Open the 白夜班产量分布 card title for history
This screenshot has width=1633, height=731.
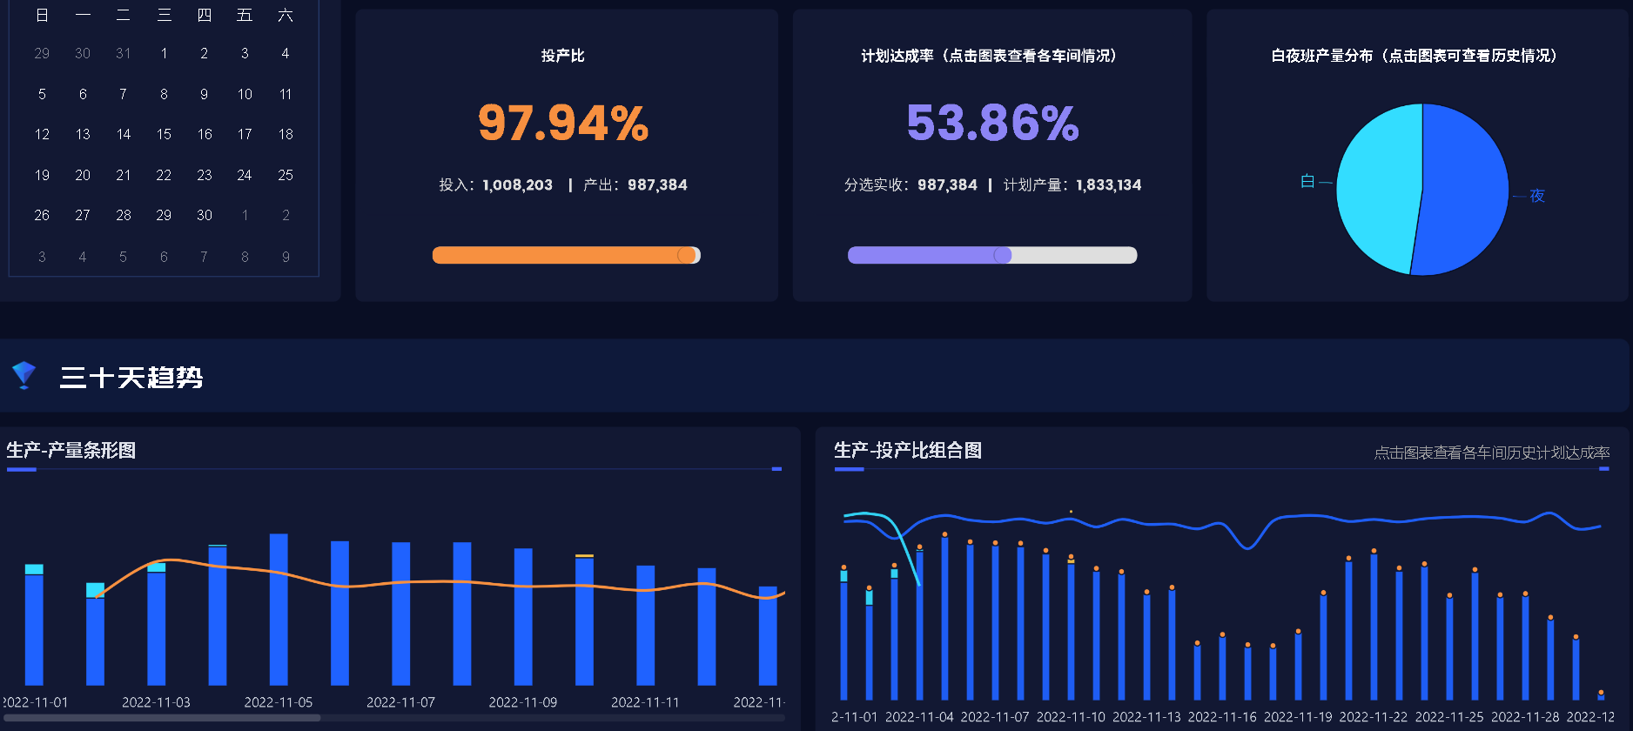pos(1415,56)
